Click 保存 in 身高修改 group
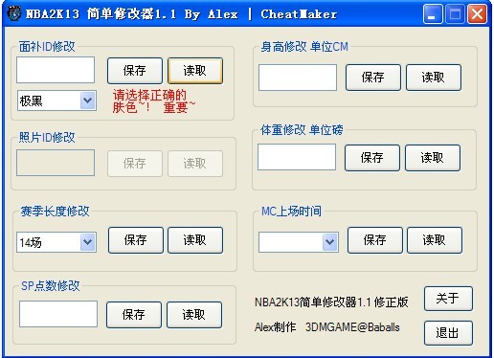 point(373,78)
